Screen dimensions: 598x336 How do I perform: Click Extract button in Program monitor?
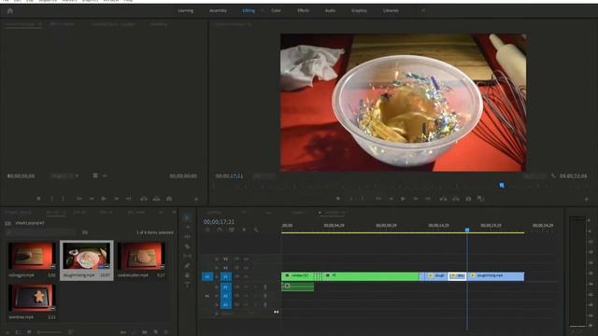[456, 199]
